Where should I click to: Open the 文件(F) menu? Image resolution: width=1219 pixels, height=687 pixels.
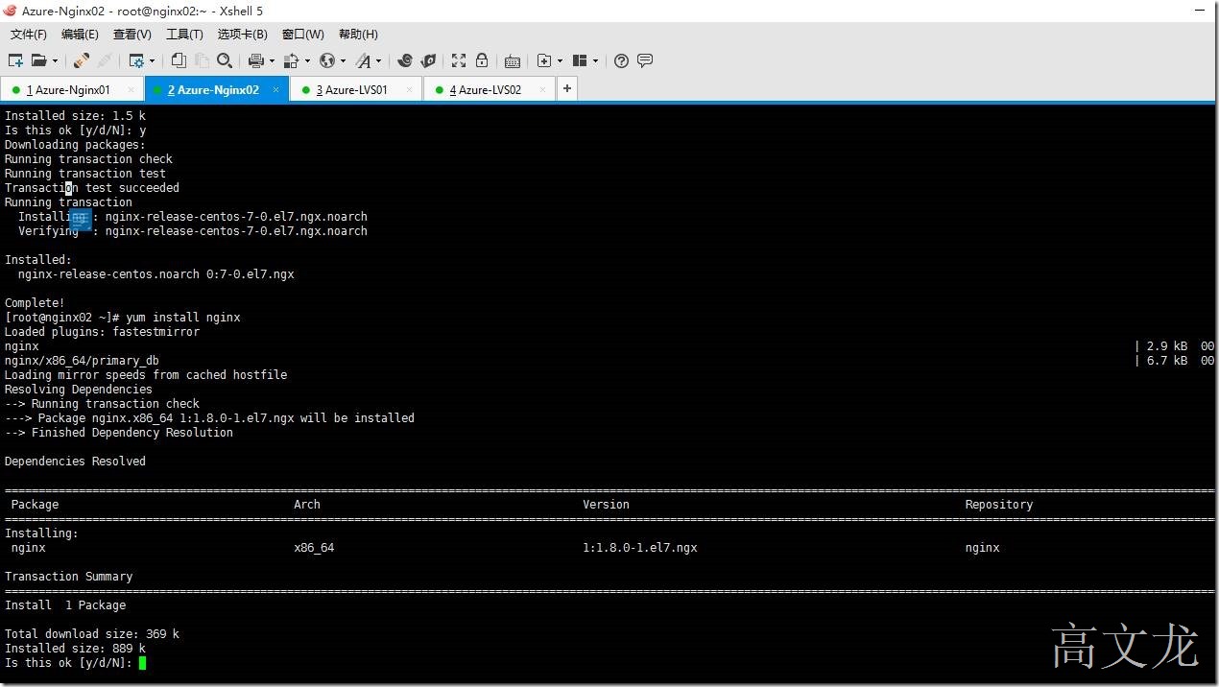pyautogui.click(x=29, y=35)
